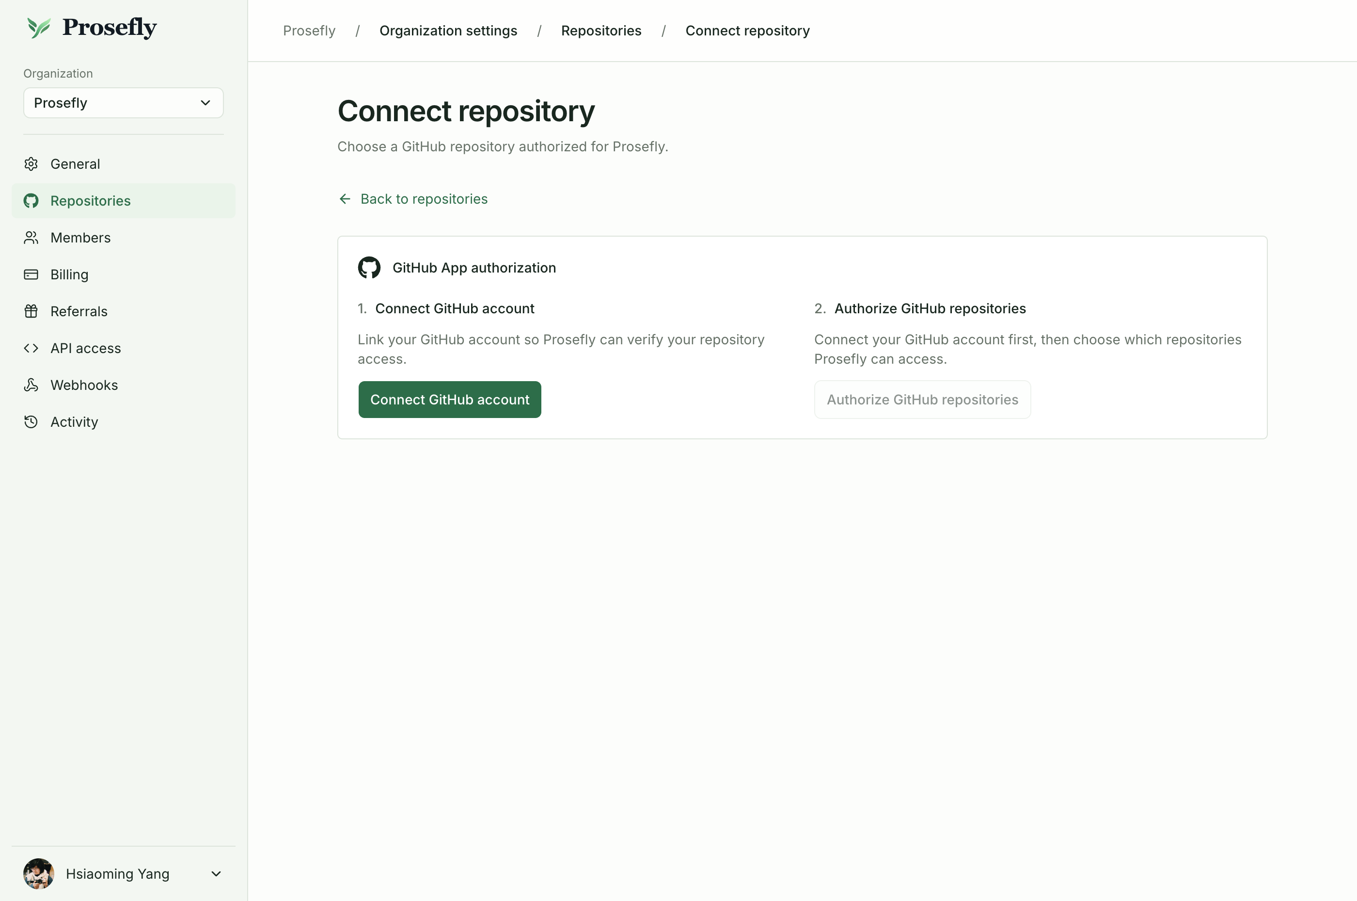1357x901 pixels.
Task: Click the Activity history clock icon
Action: coord(31,422)
